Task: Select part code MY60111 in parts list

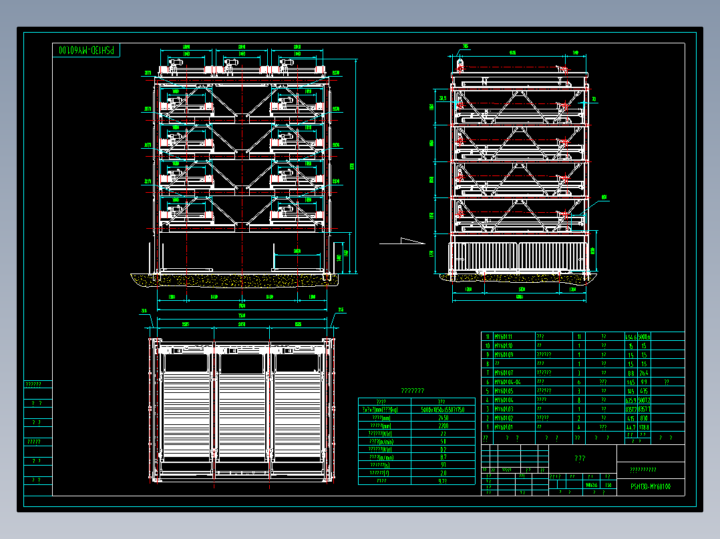Action: 504,337
